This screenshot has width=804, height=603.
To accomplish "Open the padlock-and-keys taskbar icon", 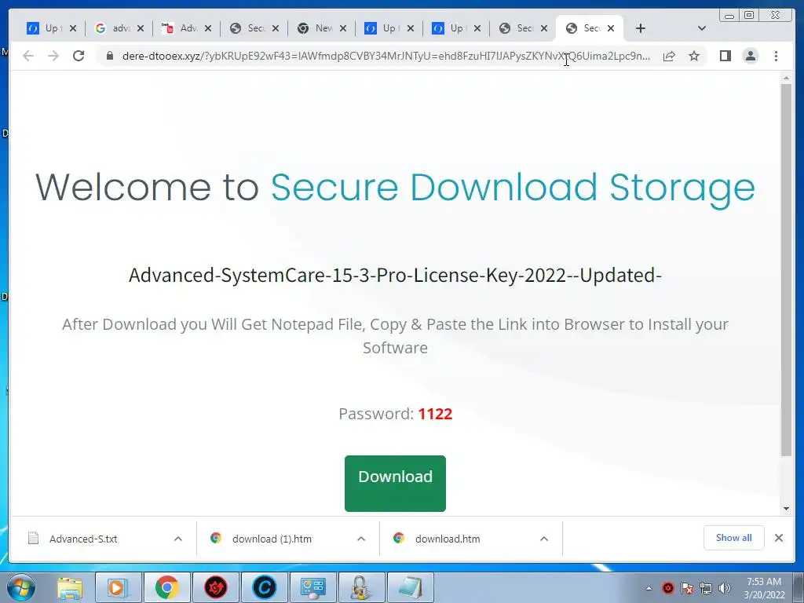I will click(361, 587).
